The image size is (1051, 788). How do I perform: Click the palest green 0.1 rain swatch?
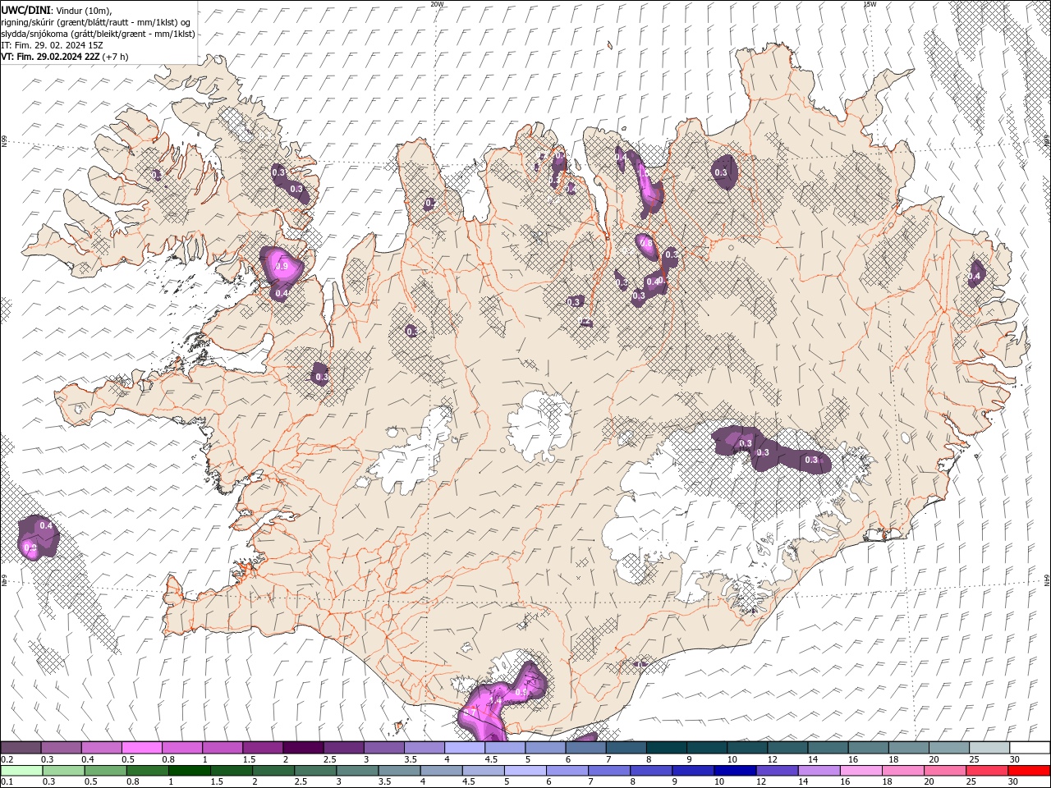pos(21,771)
